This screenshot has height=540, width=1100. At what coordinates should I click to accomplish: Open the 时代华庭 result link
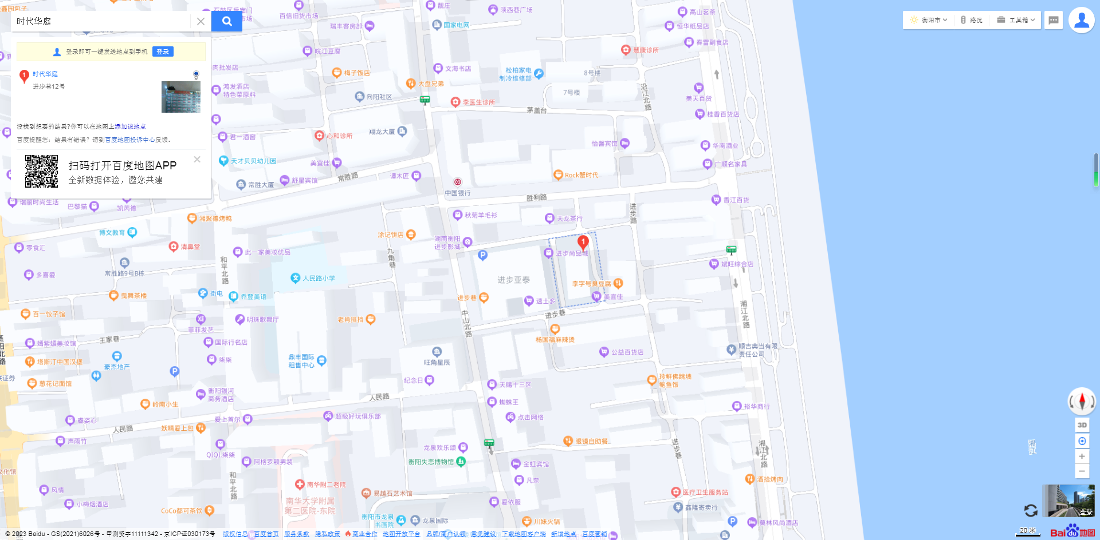pyautogui.click(x=45, y=74)
